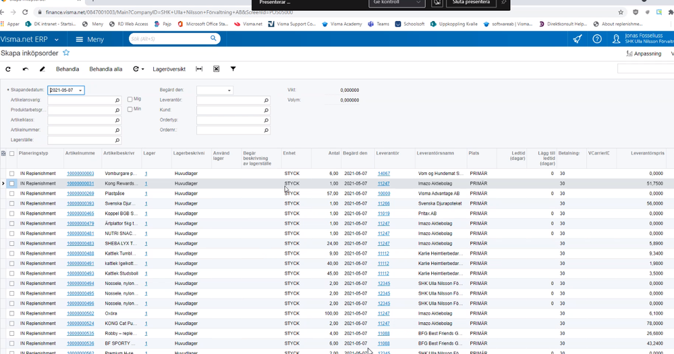Click the undo arrow toolbar icon
Viewport: 674px width, 354px height.
(26, 69)
